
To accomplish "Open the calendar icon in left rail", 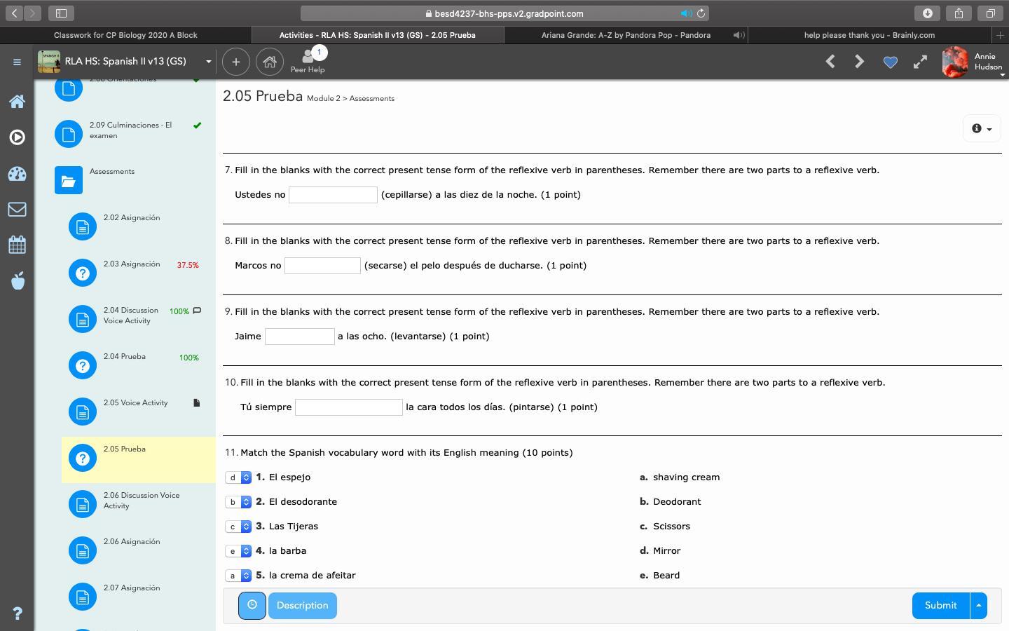I will [x=18, y=245].
